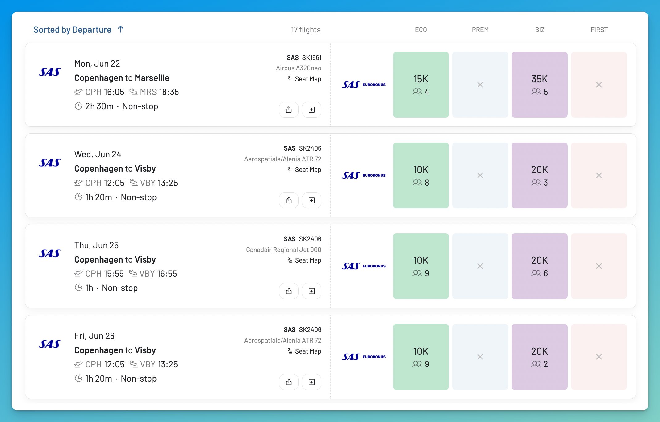Choose 20K business fare with 3 seats

point(539,175)
